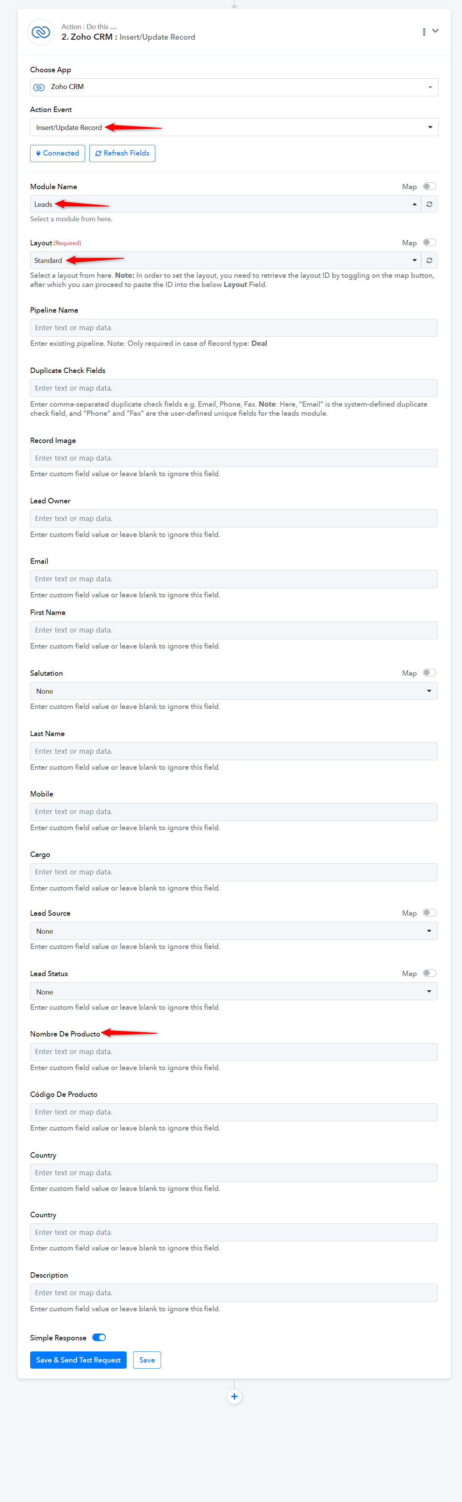The height and width of the screenshot is (1502, 462).
Task: Enable the Map switch for Salutation
Action: point(430,673)
